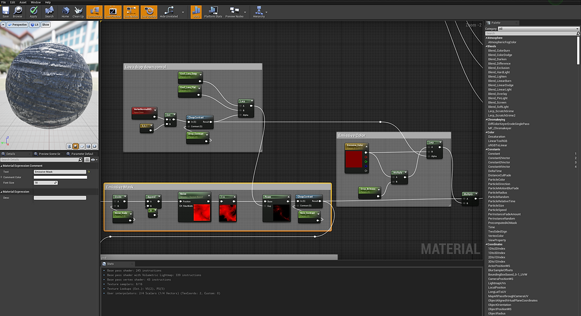Click the Lit view mode button
The height and width of the screenshot is (316, 581).
tap(34, 25)
